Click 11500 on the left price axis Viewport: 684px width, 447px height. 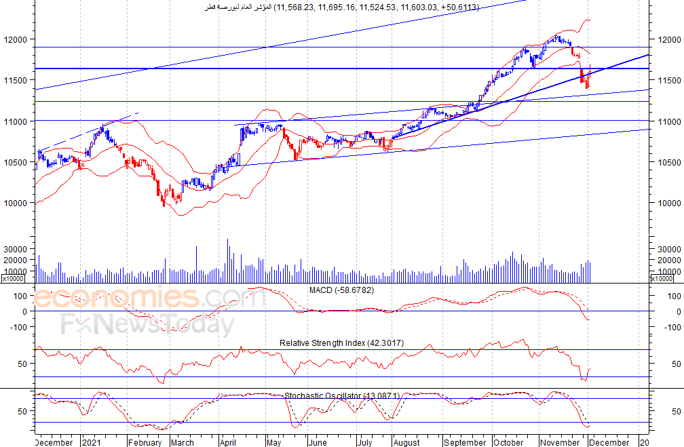pyautogui.click(x=15, y=80)
